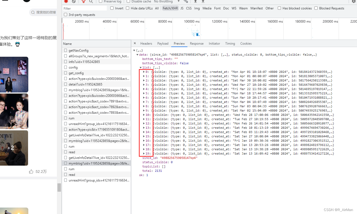Expand list item 0
The height and width of the screenshot is (214, 357).
[x=144, y=72]
